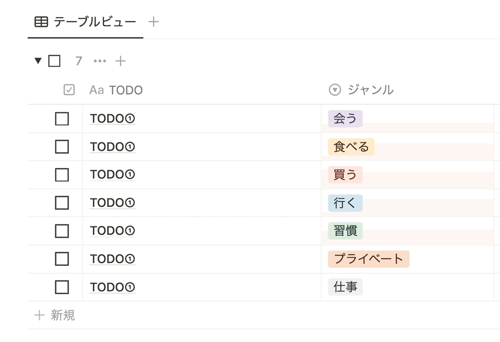Open the TODO① page in the 食べる row

pos(113,147)
